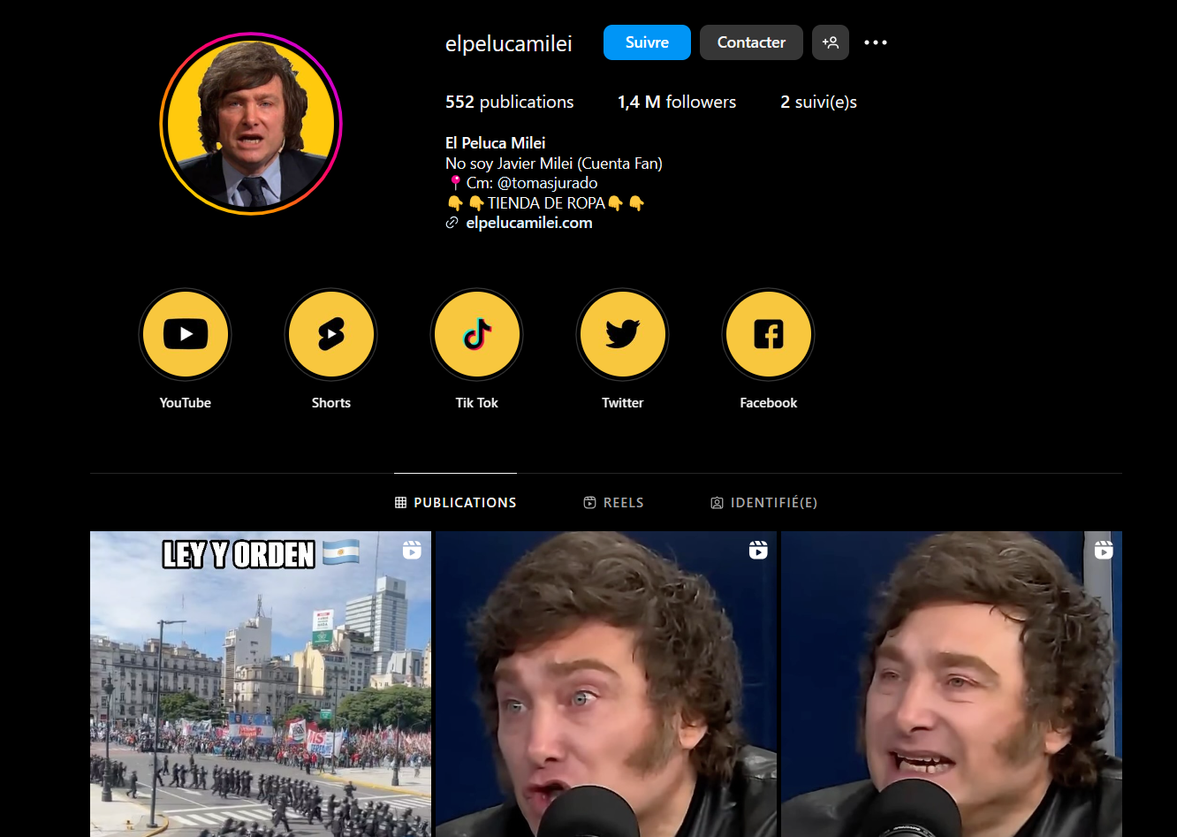Open the Facebook story highlight

[x=769, y=335]
